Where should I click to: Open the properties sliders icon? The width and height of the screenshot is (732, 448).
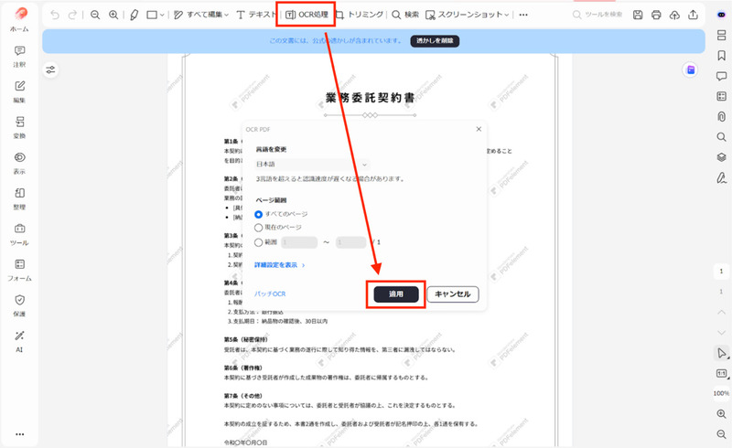coord(50,70)
